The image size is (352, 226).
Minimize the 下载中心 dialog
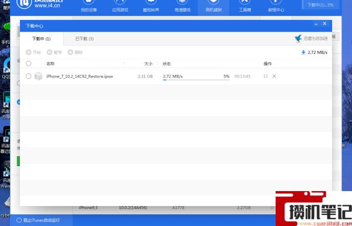point(316,24)
